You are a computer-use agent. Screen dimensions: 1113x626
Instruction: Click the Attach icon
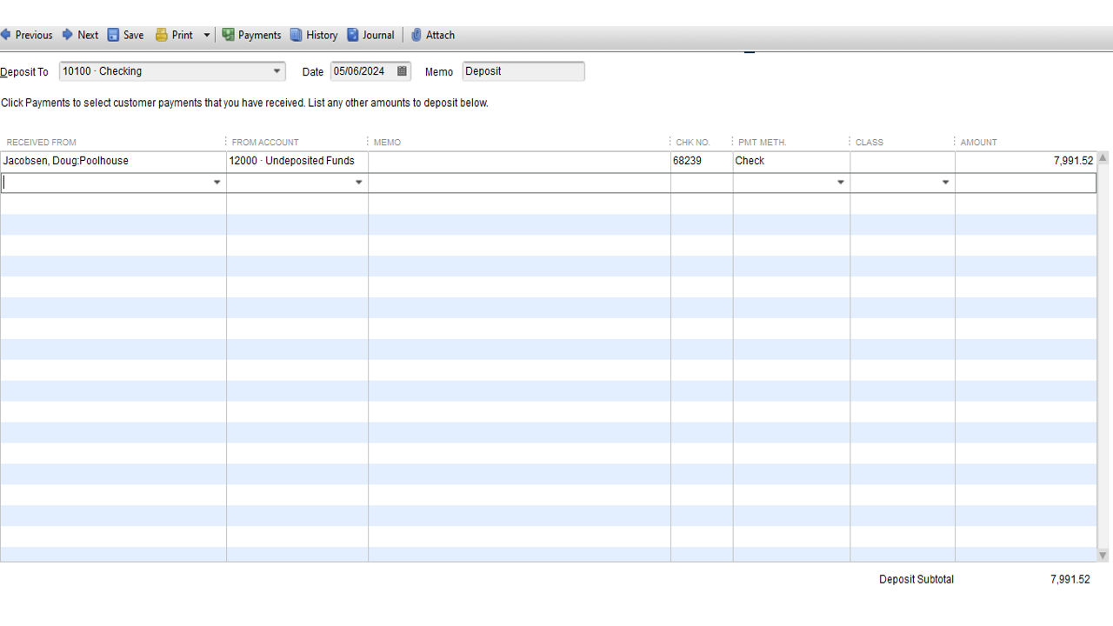click(x=418, y=35)
